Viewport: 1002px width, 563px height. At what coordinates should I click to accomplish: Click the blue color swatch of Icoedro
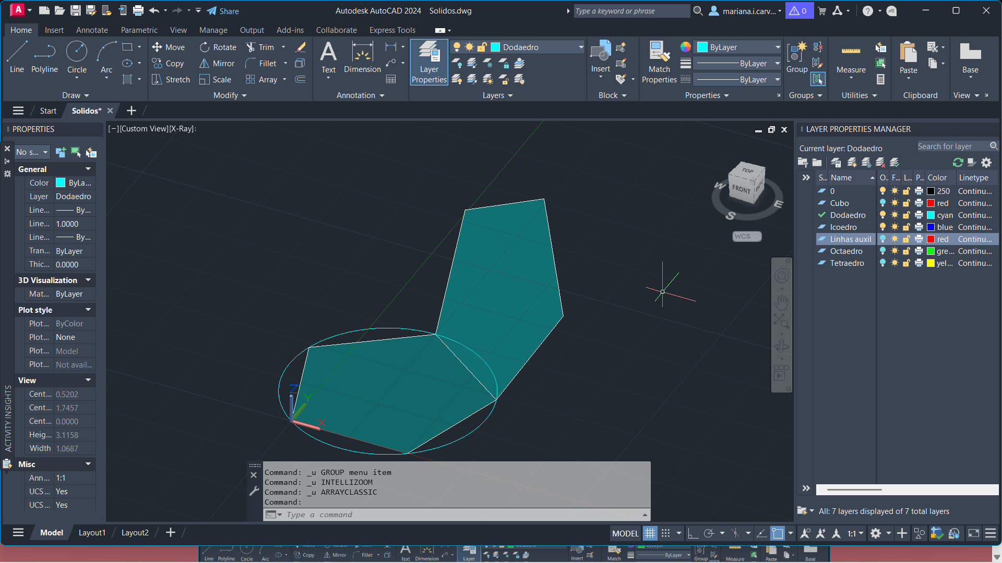pyautogui.click(x=931, y=227)
